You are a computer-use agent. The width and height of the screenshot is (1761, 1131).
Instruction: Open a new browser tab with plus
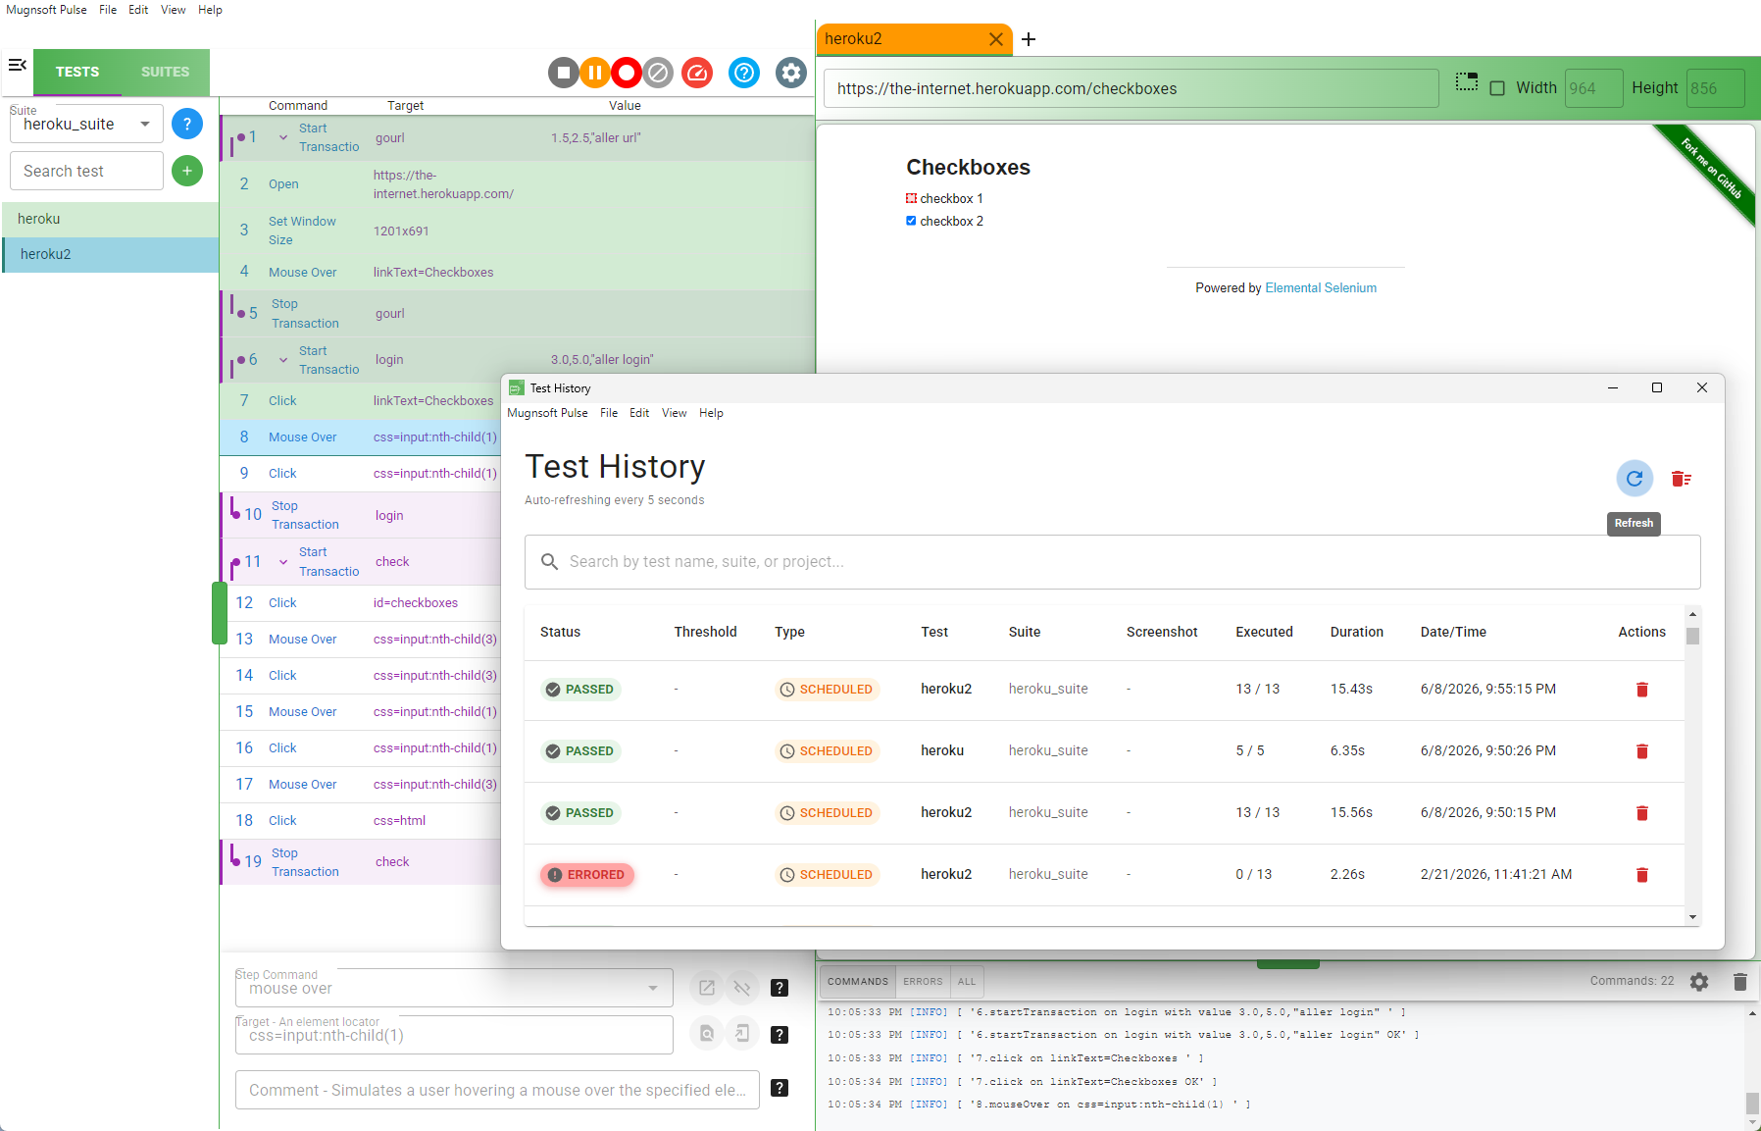(x=1029, y=39)
